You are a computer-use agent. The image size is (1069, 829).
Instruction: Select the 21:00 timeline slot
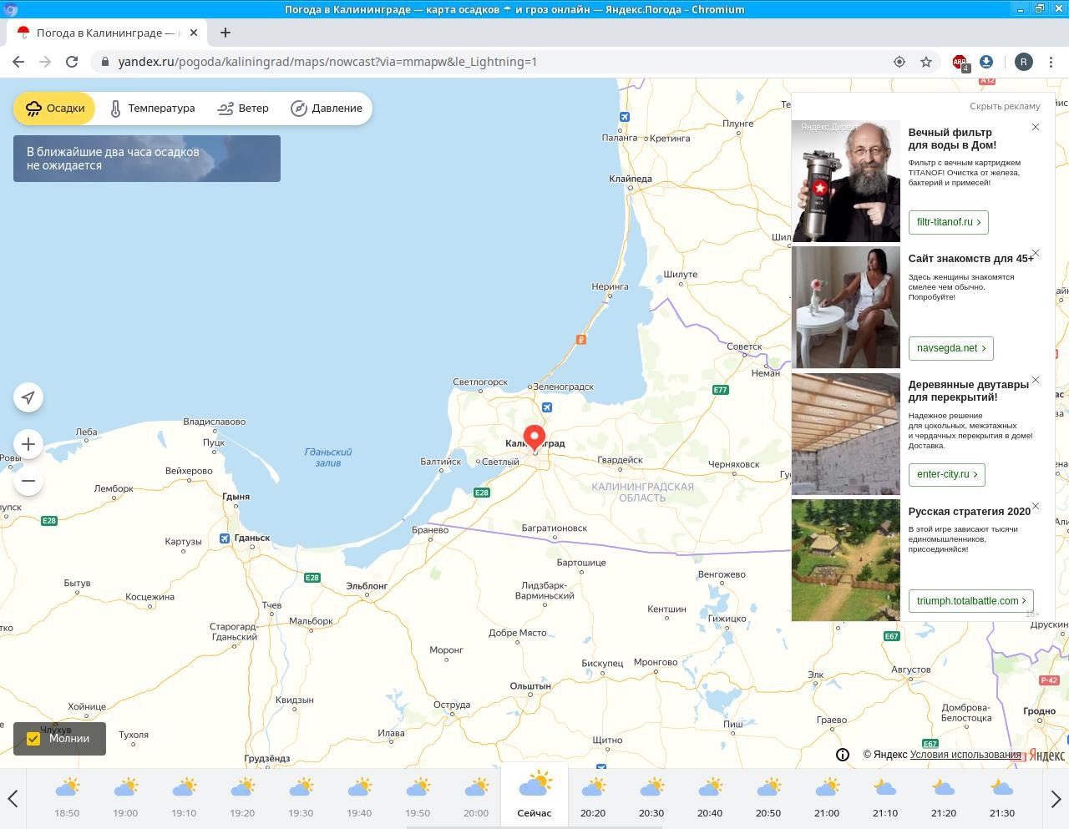click(x=827, y=798)
